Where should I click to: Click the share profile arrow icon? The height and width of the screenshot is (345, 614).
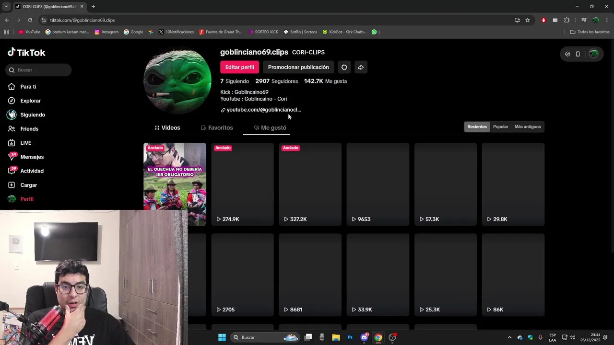(x=361, y=67)
